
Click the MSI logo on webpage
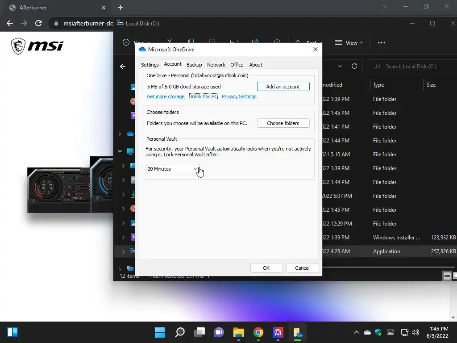37,46
